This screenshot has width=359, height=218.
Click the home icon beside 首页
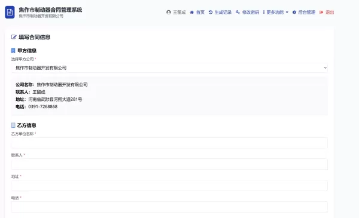(x=192, y=12)
